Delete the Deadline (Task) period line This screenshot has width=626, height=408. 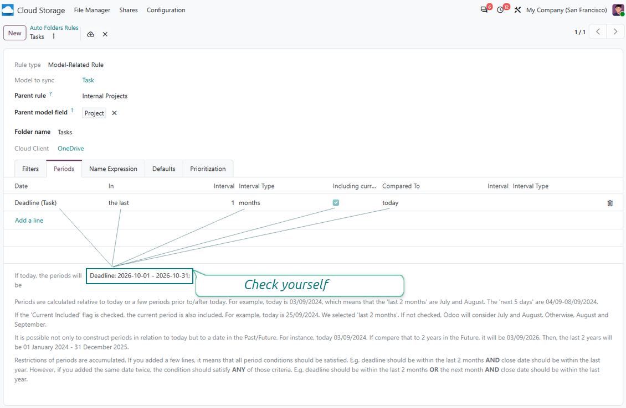coord(609,203)
